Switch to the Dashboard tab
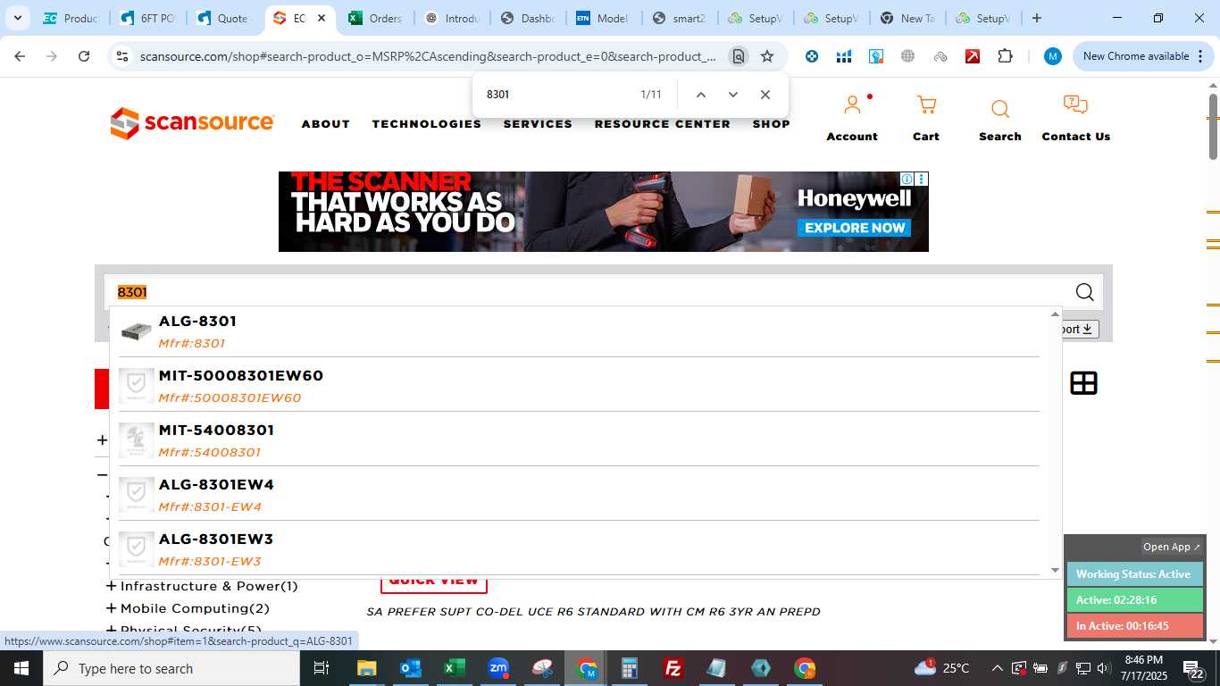The width and height of the screenshot is (1220, 686). pyautogui.click(x=528, y=18)
